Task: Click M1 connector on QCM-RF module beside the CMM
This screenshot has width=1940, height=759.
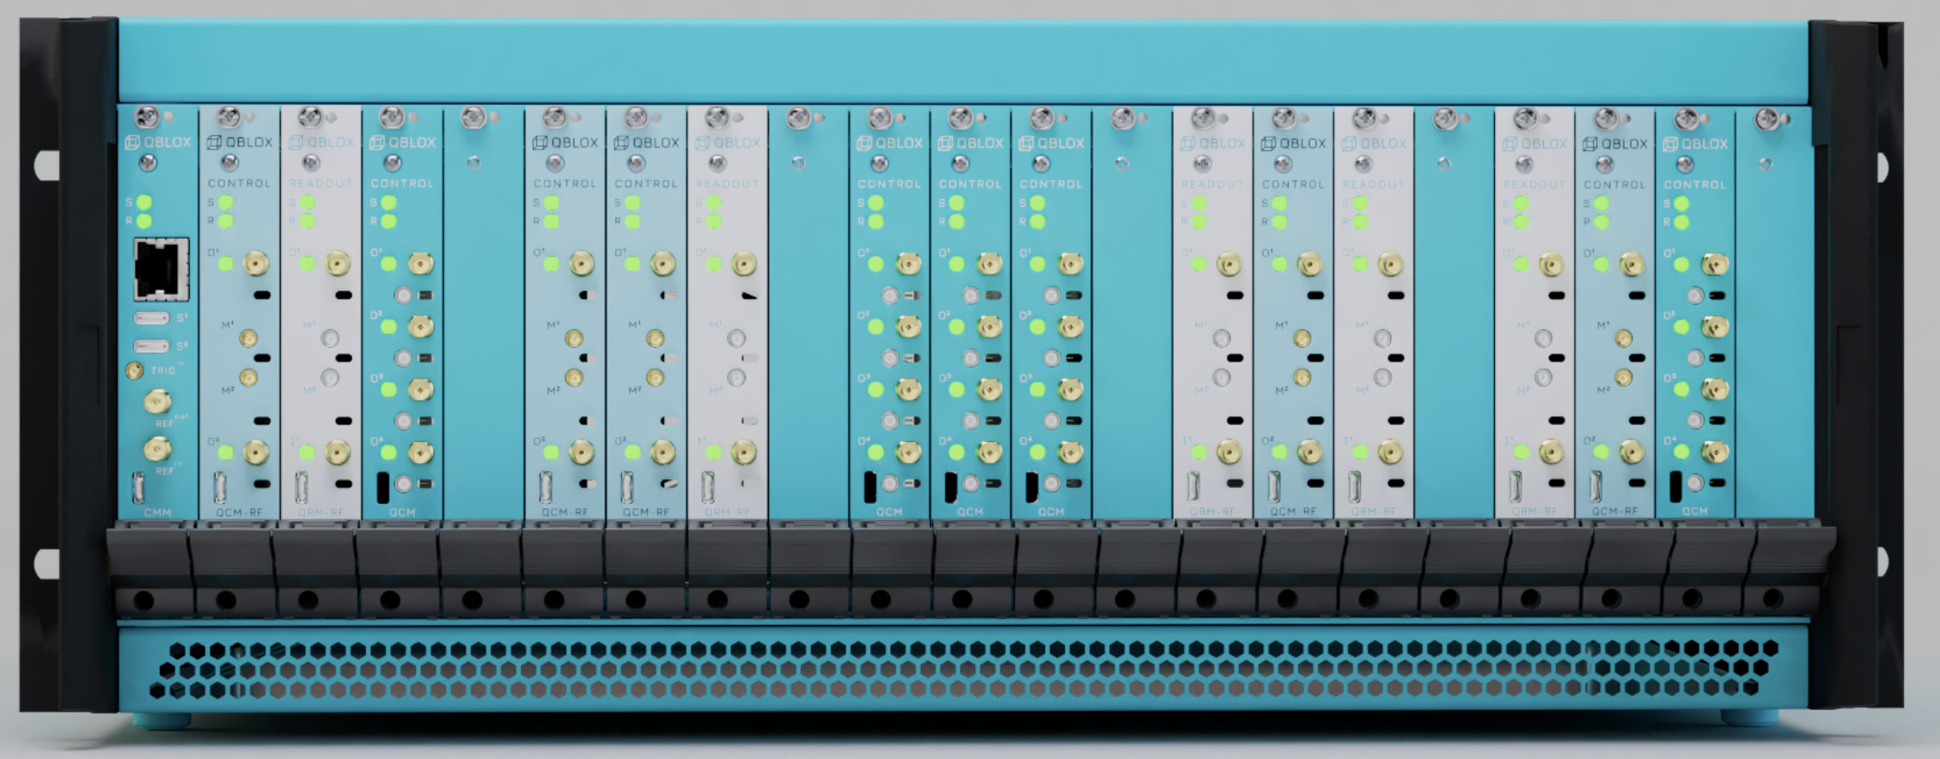Action: pyautogui.click(x=248, y=338)
